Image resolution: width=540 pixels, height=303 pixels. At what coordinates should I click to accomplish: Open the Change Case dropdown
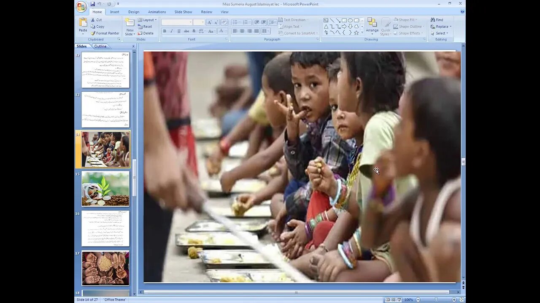coord(211,31)
